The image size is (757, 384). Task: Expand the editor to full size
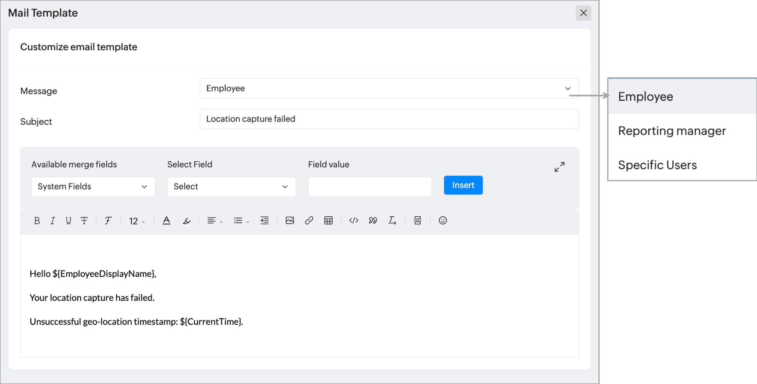coord(560,167)
